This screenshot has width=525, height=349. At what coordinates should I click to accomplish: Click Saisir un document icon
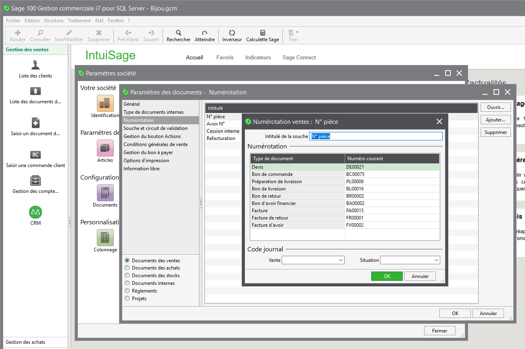coord(36,123)
